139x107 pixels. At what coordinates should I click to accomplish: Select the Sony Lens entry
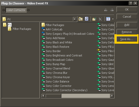(105, 86)
